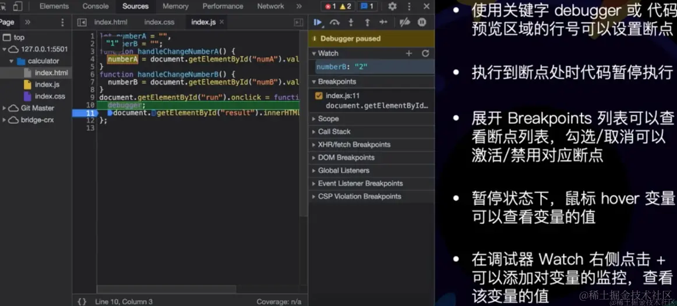677x306 pixels.
Task: Click the red error count badge
Action: click(x=331, y=6)
